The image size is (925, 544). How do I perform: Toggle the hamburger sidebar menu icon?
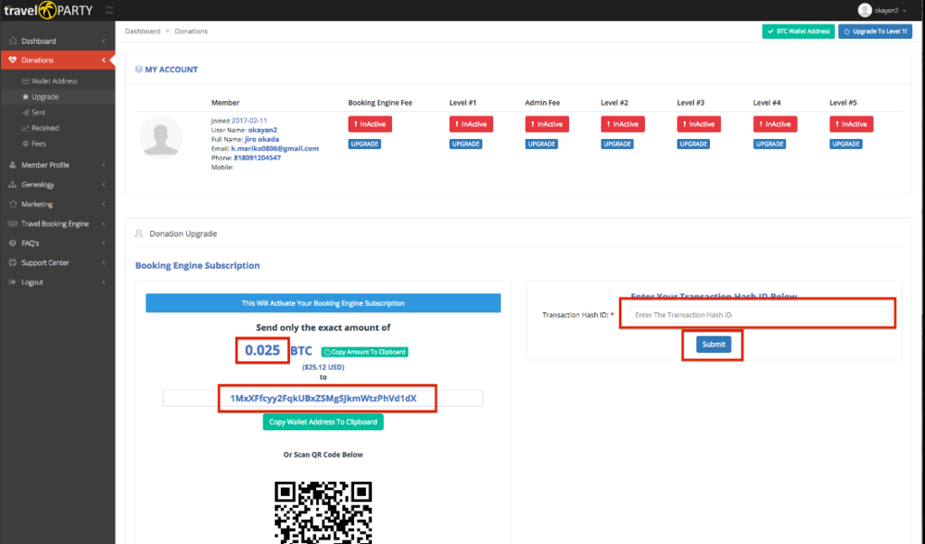coord(109,10)
